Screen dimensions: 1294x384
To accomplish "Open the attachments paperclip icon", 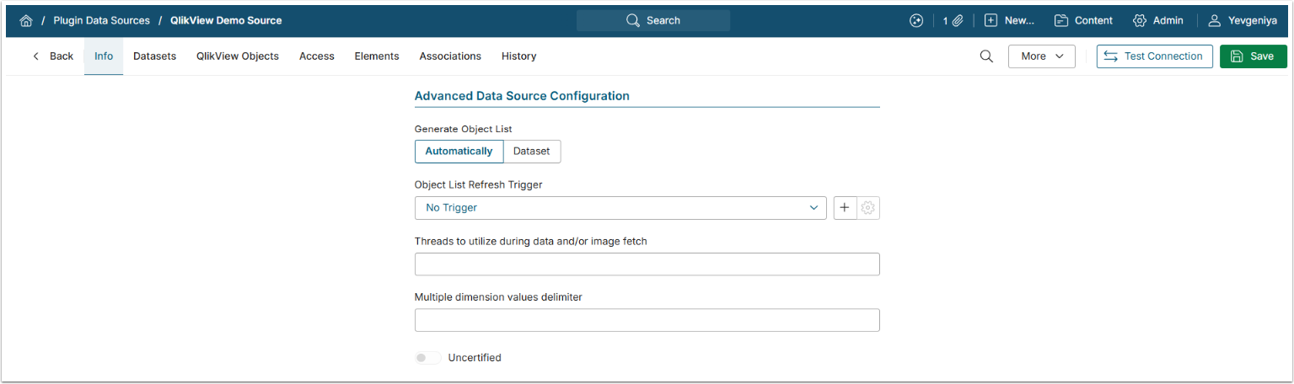I will [x=958, y=20].
